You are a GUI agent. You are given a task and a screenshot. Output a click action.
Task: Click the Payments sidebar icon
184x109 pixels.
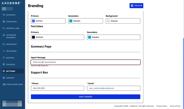point(4,15)
